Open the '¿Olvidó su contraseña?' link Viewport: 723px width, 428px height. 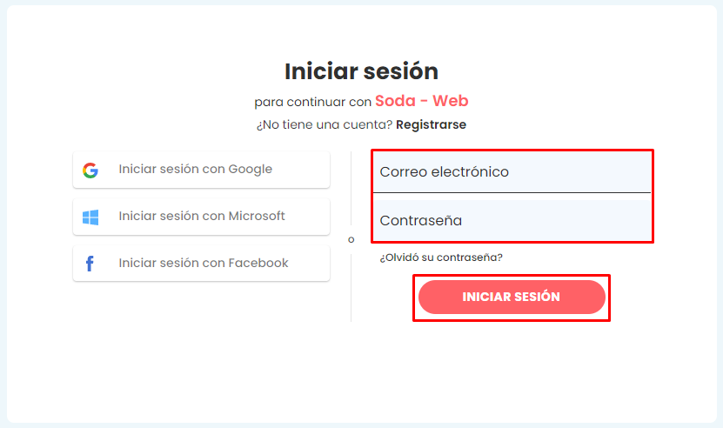click(441, 257)
